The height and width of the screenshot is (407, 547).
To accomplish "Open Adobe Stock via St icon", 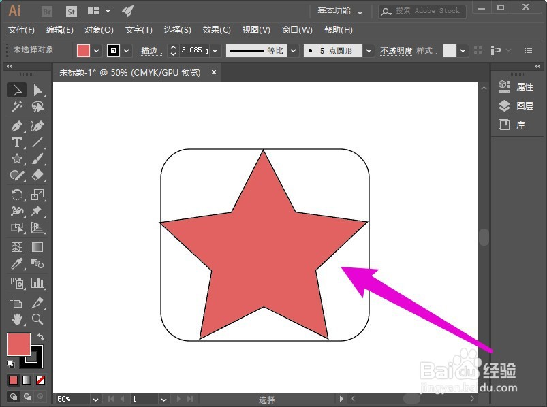I will point(71,12).
